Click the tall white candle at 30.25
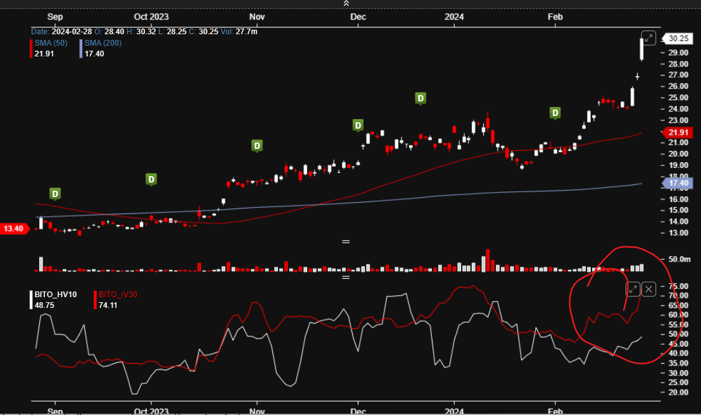 [x=641, y=49]
